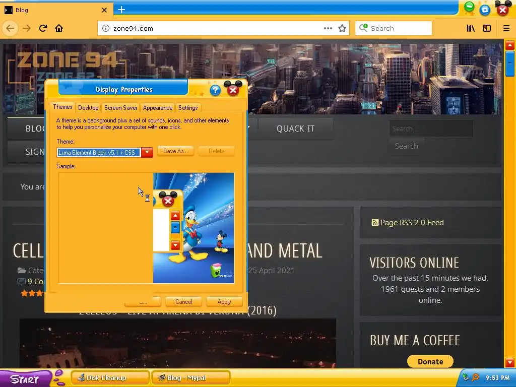
Task: Click the tray green shield icon
Action: coord(466,377)
